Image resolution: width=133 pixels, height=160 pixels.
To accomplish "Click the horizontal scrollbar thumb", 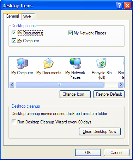I will [60, 84].
